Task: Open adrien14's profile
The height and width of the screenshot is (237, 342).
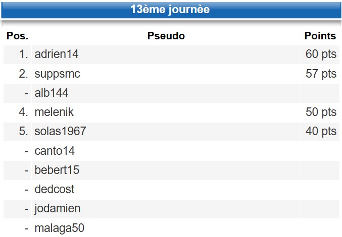Action: click(x=56, y=54)
